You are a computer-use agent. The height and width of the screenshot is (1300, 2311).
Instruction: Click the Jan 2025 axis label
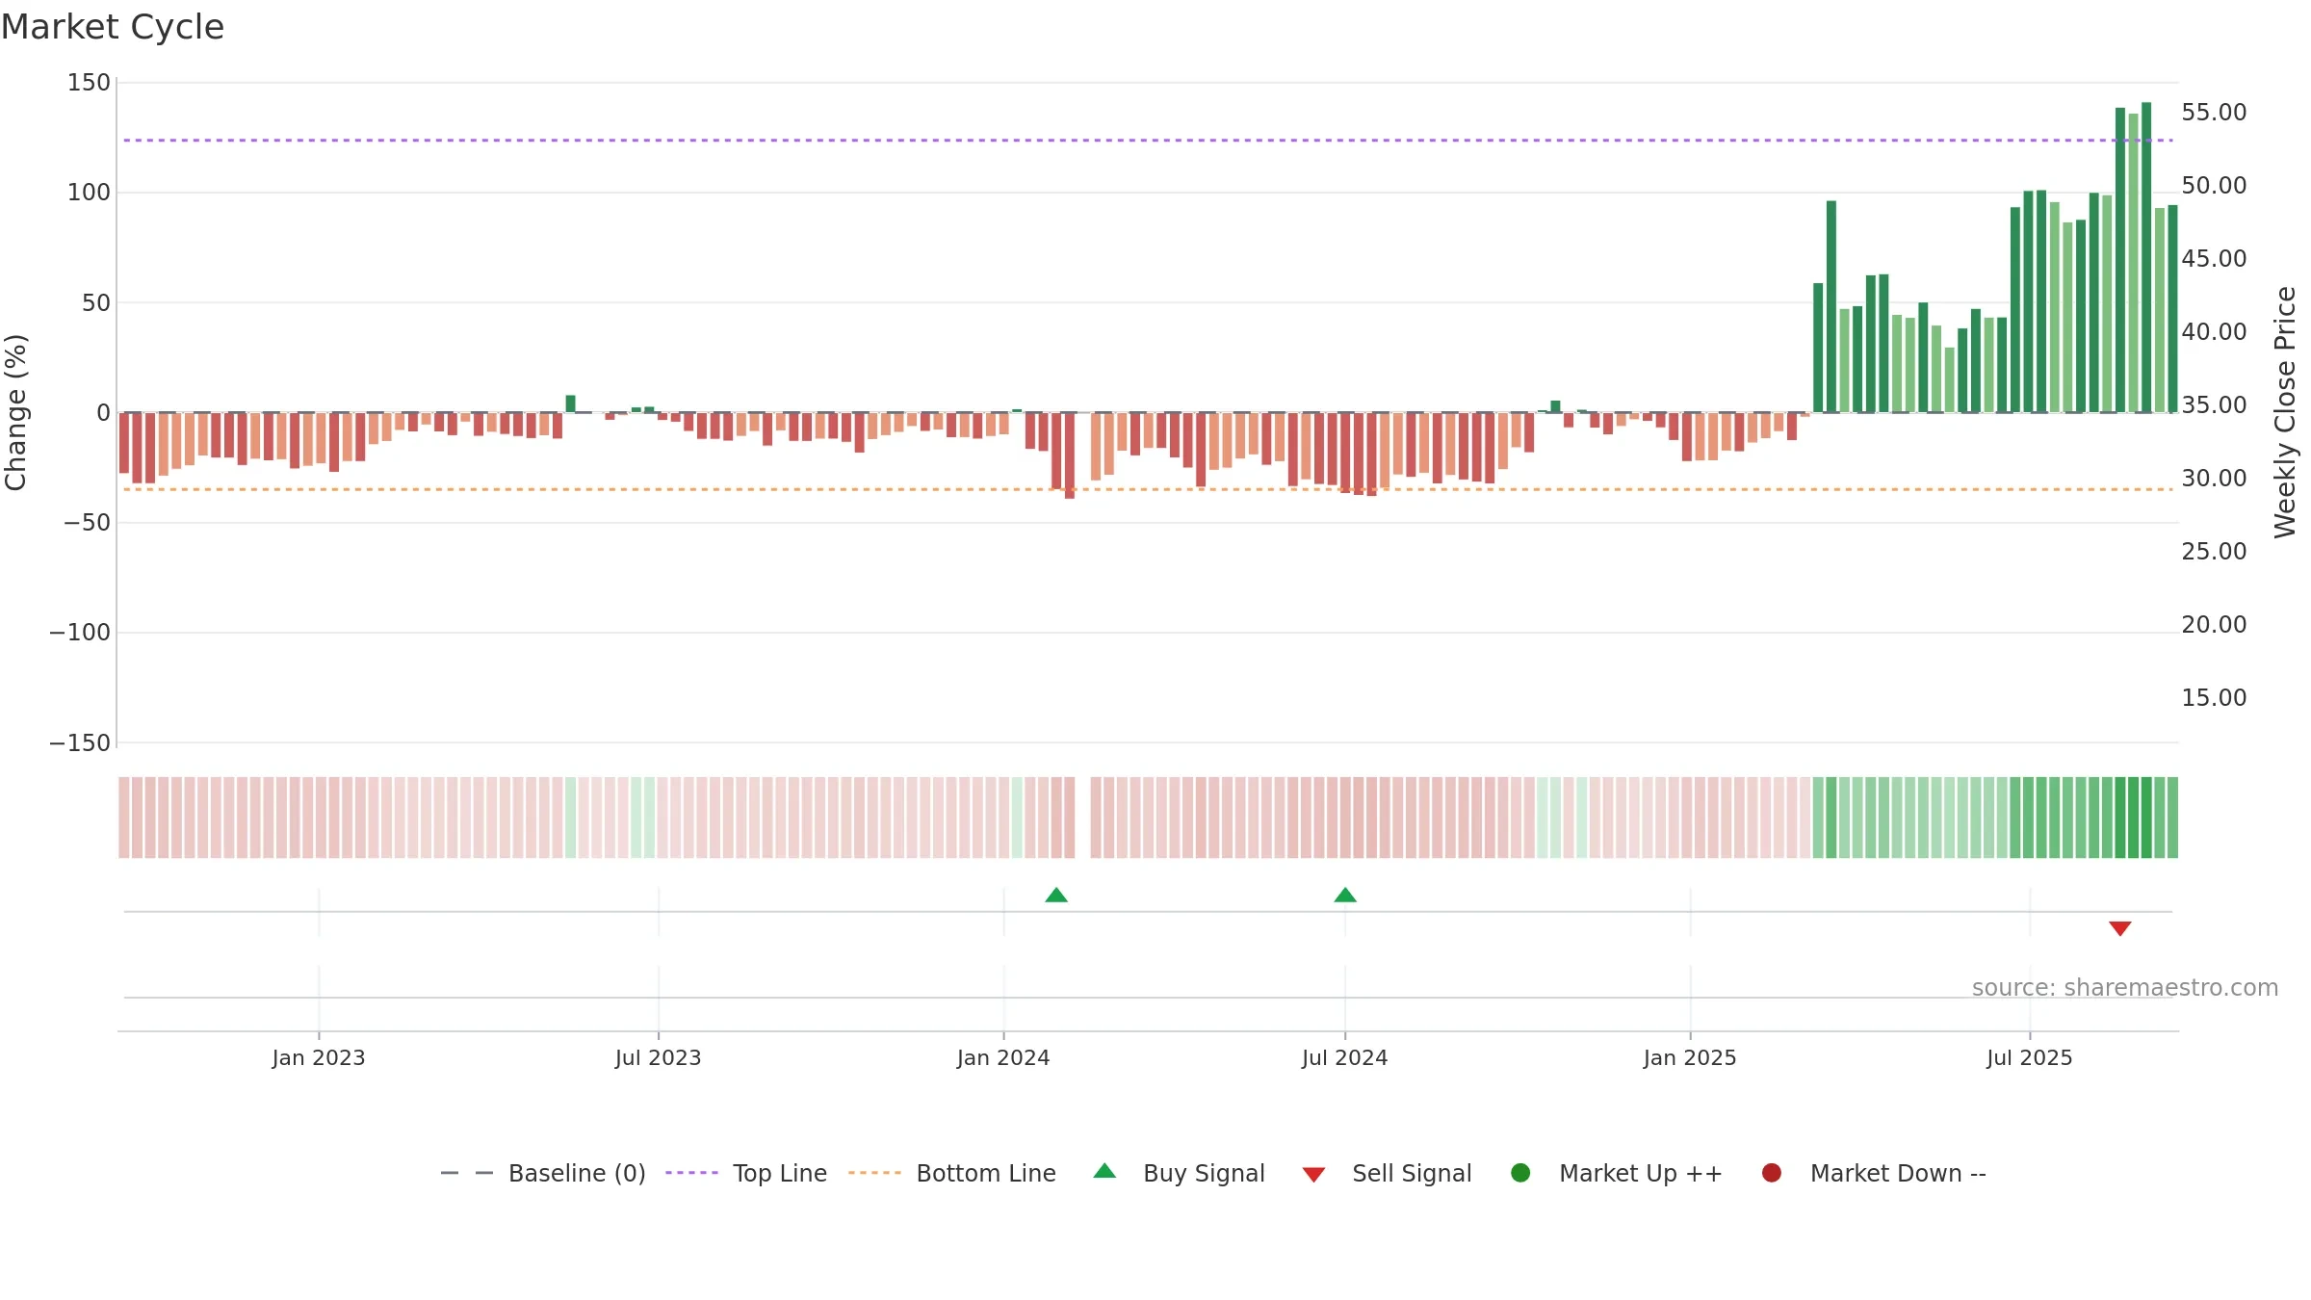click(1690, 1057)
